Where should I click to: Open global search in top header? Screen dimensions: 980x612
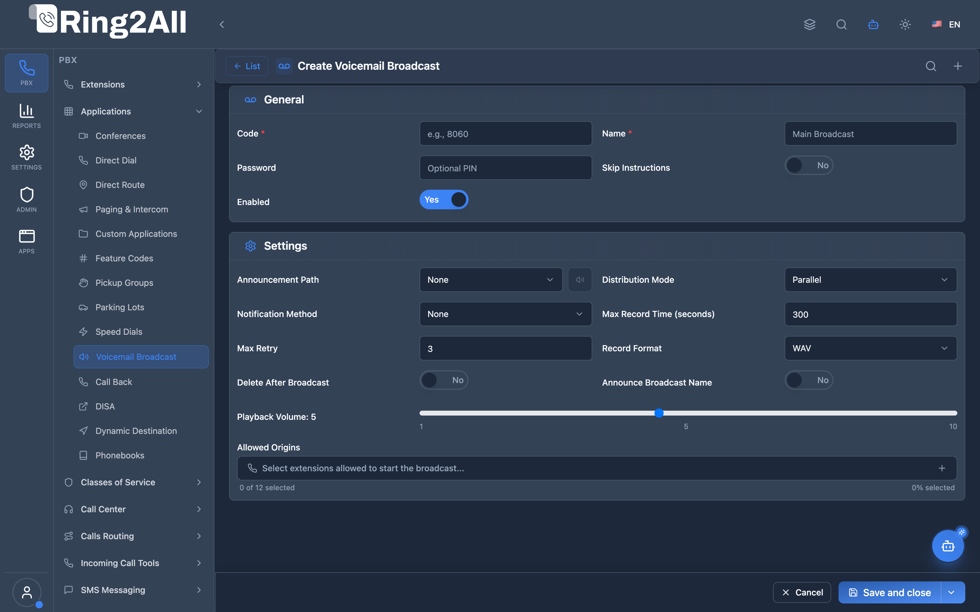point(842,25)
